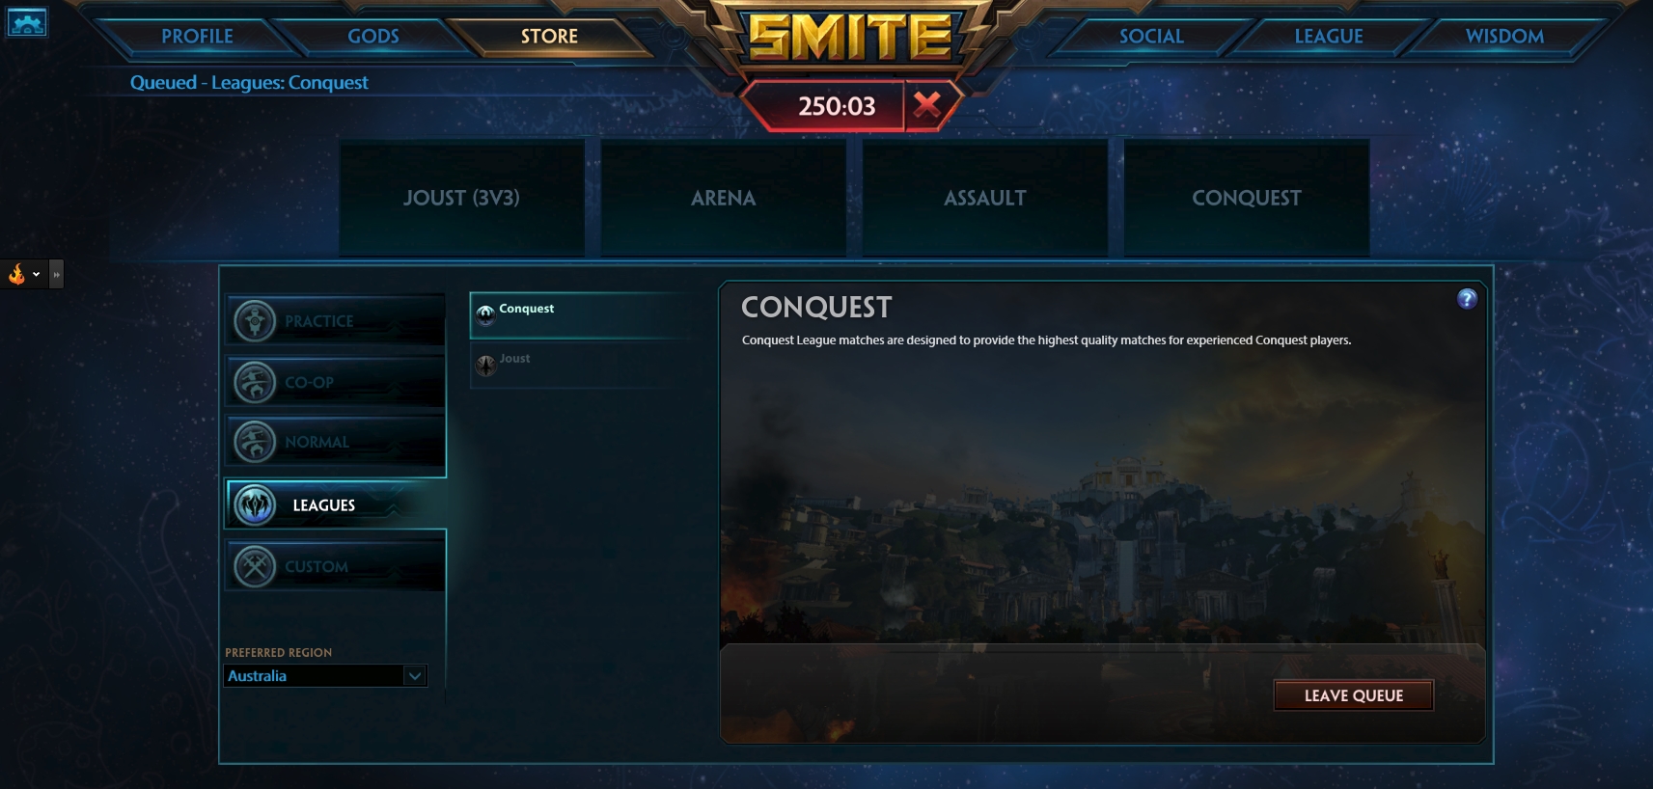
Task: Cancel the queue with red X icon
Action: (927, 104)
